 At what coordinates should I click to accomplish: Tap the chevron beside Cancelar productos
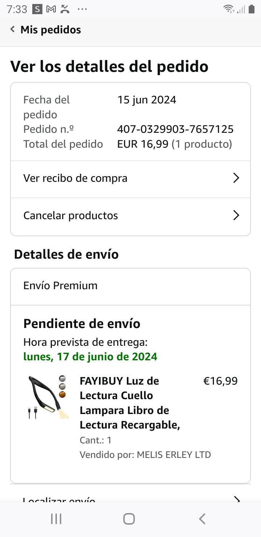pyautogui.click(x=236, y=216)
